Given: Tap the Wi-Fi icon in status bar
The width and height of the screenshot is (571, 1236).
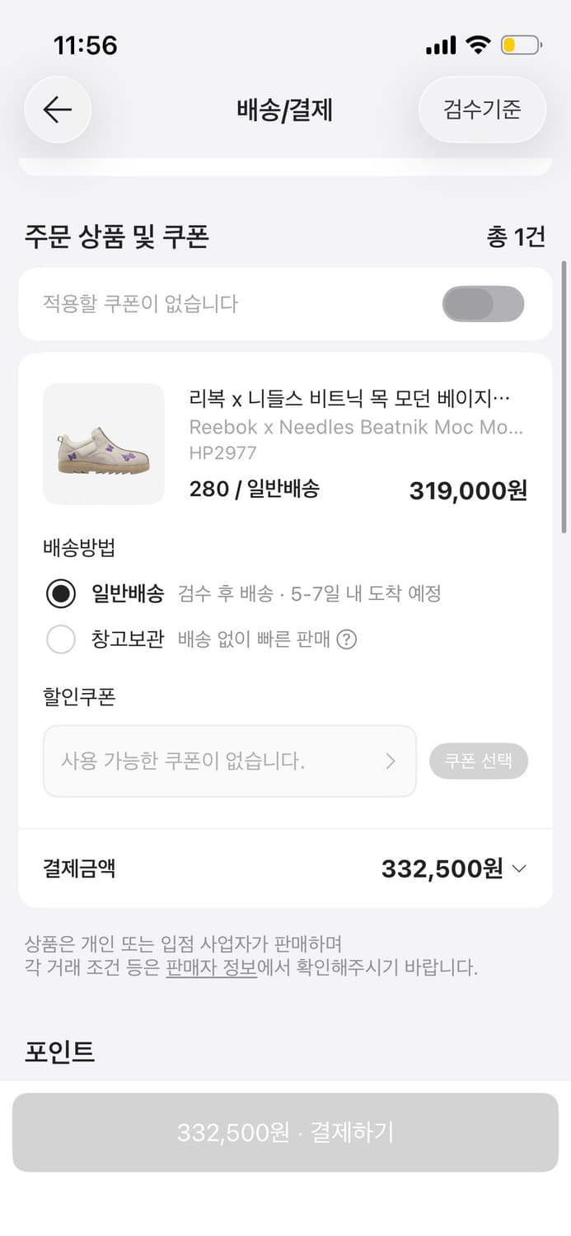Looking at the screenshot, I should coord(479,45).
